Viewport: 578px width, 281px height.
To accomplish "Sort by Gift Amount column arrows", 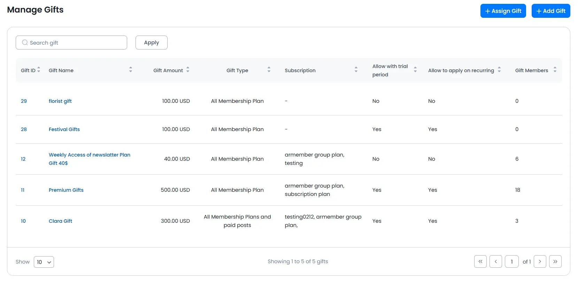I will 188,70.
